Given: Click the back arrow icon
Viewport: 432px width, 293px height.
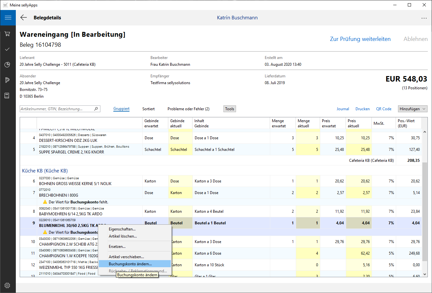Looking at the screenshot, I should coord(24,18).
